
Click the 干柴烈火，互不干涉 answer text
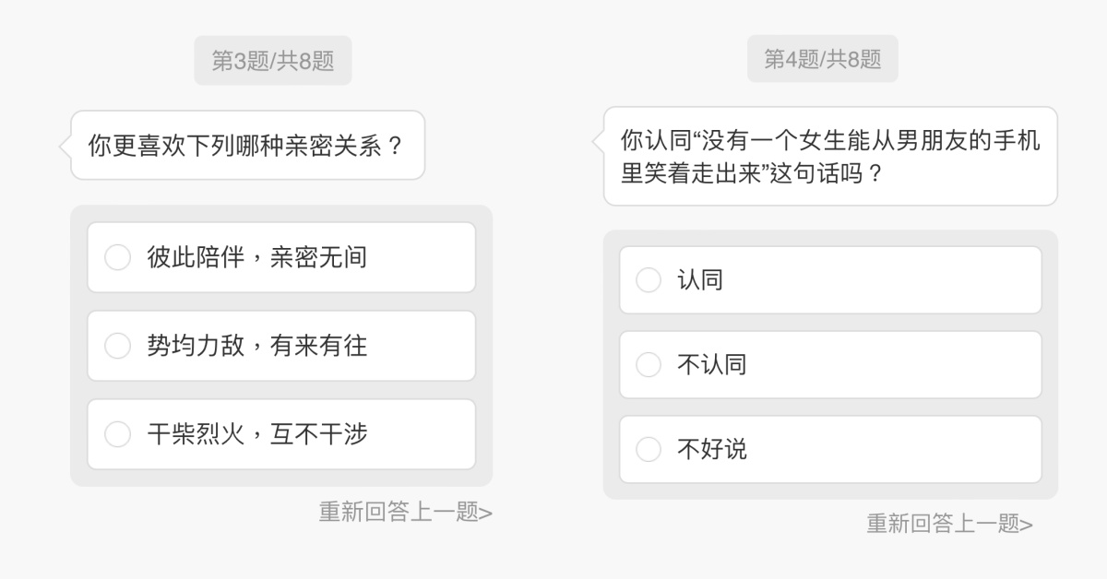(x=257, y=434)
